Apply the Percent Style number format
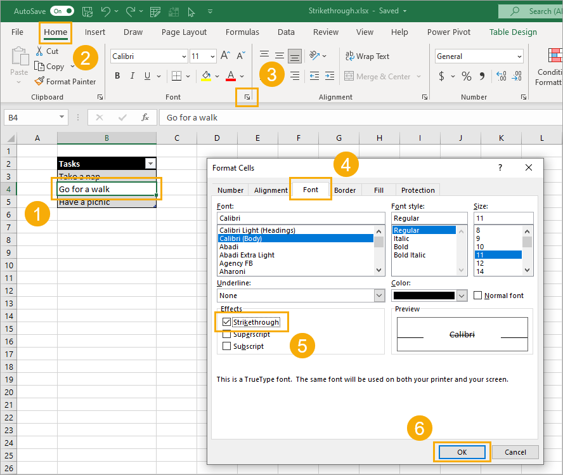The width and height of the screenshot is (563, 475). (465, 75)
